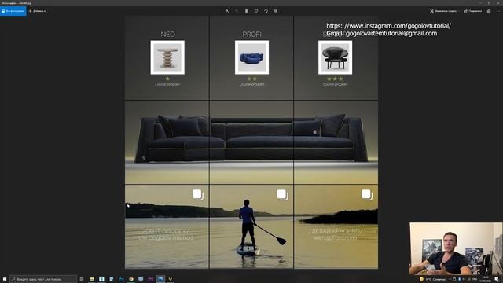Go back to 'Все фотографии'
This screenshot has height=283, width=503.
(13, 11)
